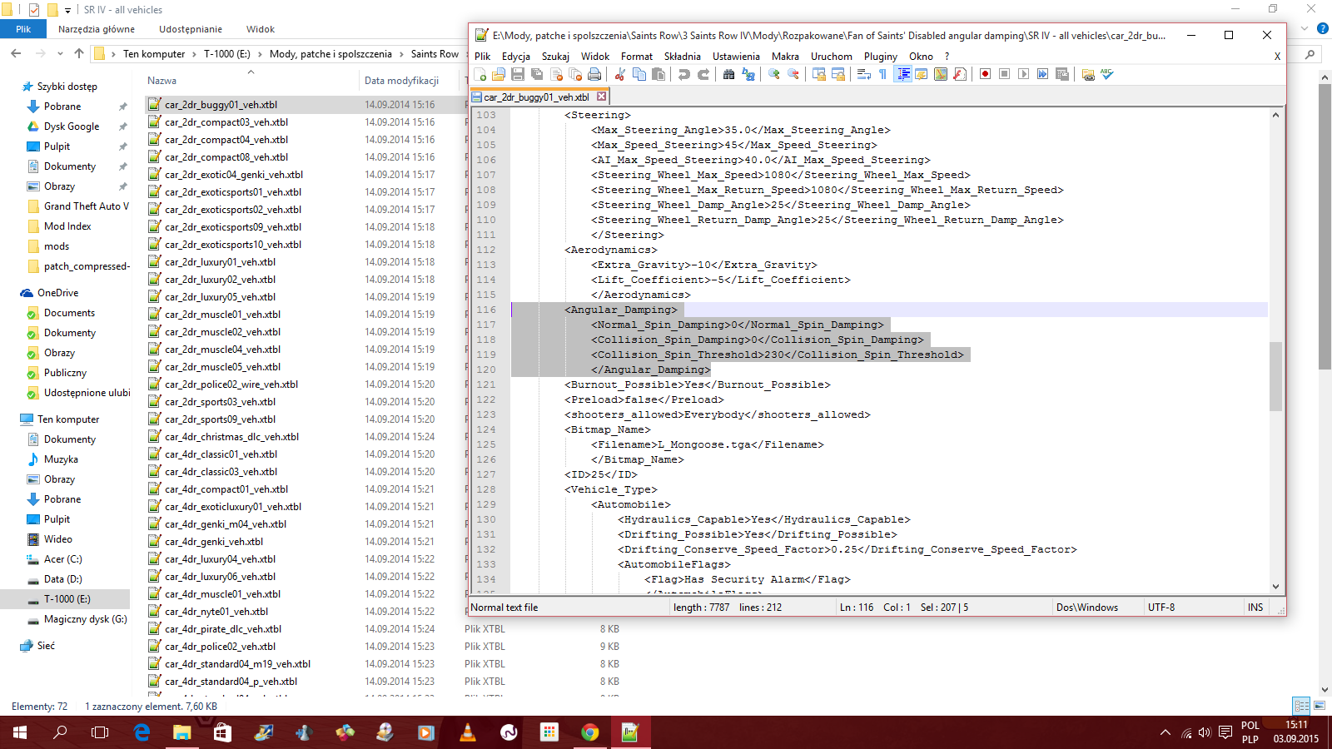Click Explorer window vertical scrollbar thumb

(x=1325, y=226)
